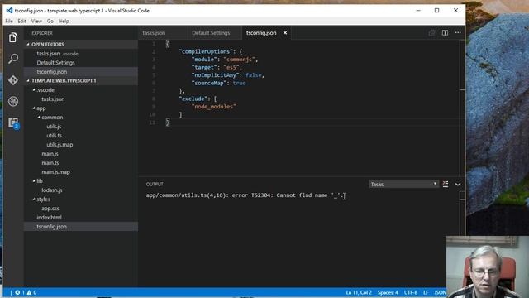Open the Git source control view
Viewport: 529px width, 298px height.
13,80
